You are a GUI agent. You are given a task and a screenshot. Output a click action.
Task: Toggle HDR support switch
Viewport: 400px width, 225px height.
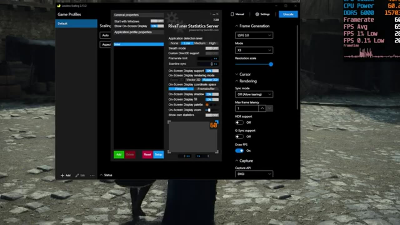point(239,122)
